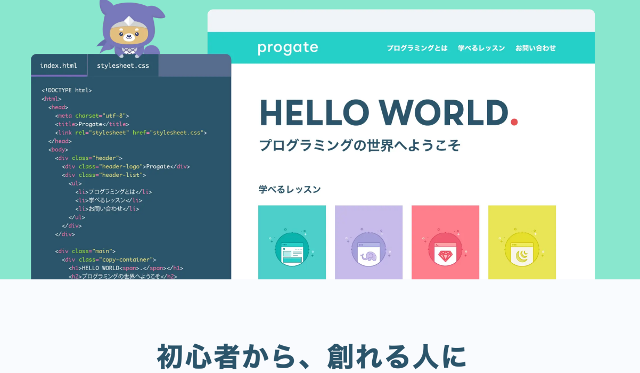Click the progate logo in the header
640x373 pixels.
click(288, 48)
